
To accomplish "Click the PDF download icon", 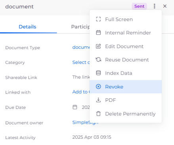I will tap(98, 100).
